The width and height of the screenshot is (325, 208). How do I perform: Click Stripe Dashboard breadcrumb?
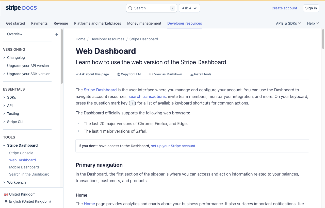click(144, 39)
